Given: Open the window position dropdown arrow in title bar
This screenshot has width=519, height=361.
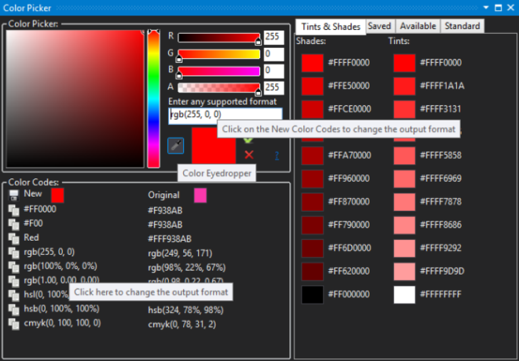Looking at the screenshot, I should pyautogui.click(x=486, y=7).
